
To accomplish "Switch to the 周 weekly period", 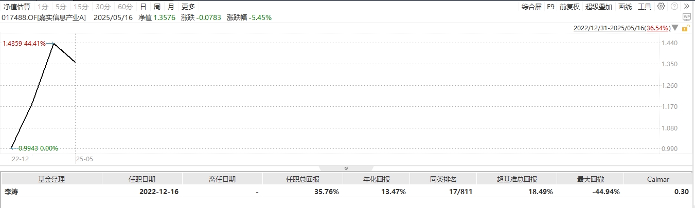I will click(x=157, y=7).
